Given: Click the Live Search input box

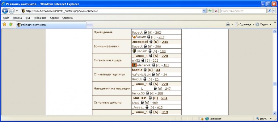Looking at the screenshot, I should pos(243,11).
